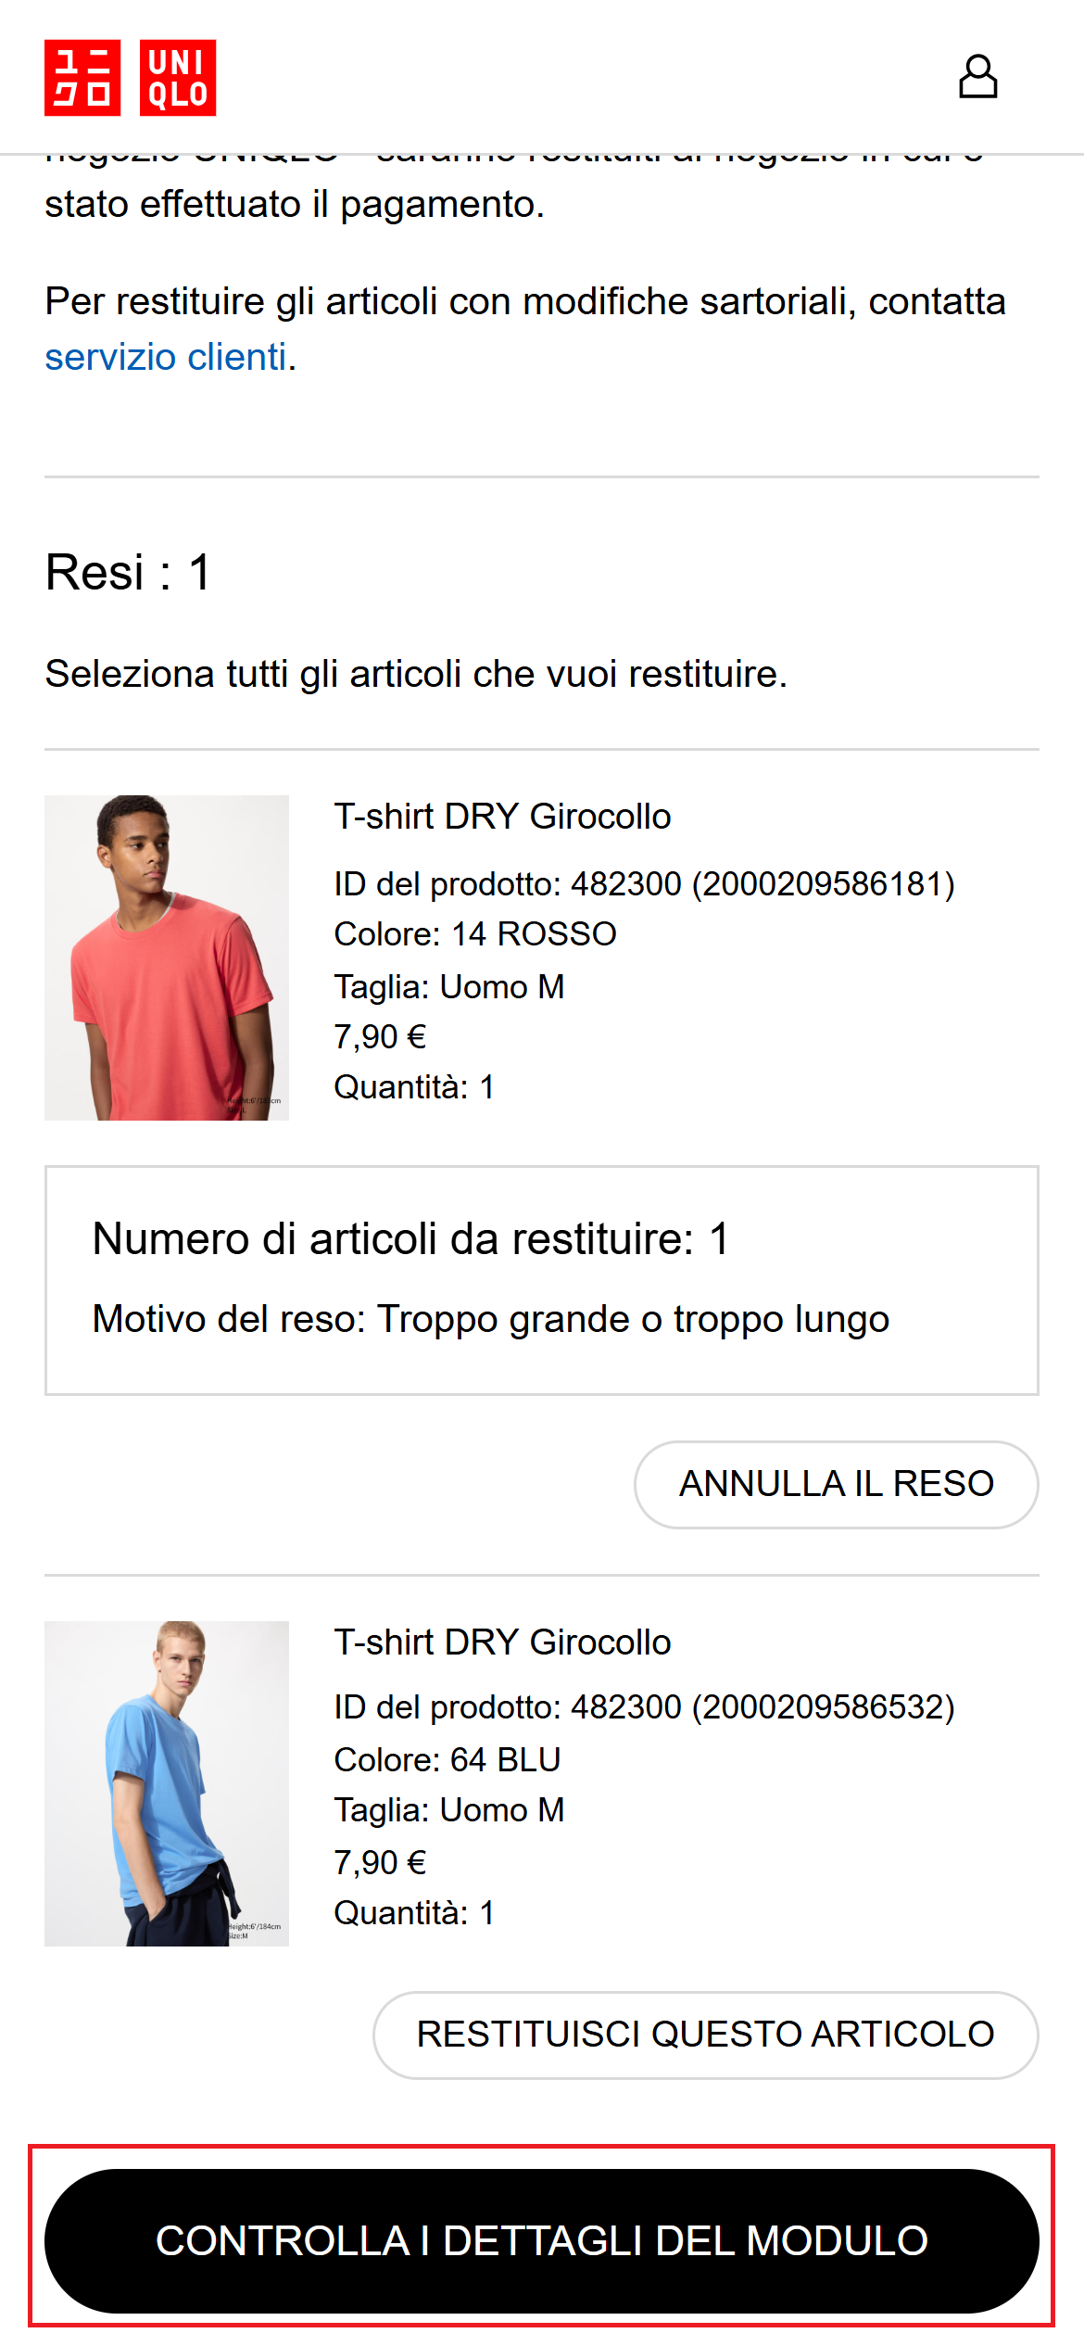Select the red T-shirt DRY Girocollo title
The height and width of the screenshot is (2346, 1084).
click(502, 817)
